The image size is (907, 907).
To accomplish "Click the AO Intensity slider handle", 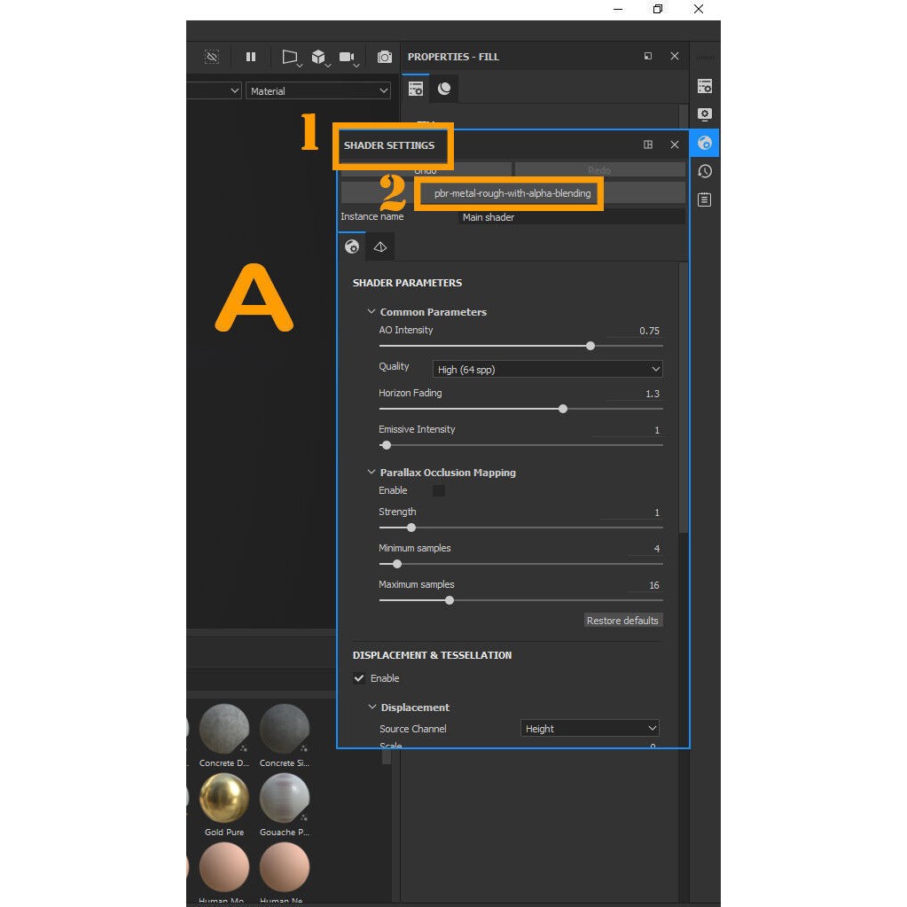I will point(590,346).
